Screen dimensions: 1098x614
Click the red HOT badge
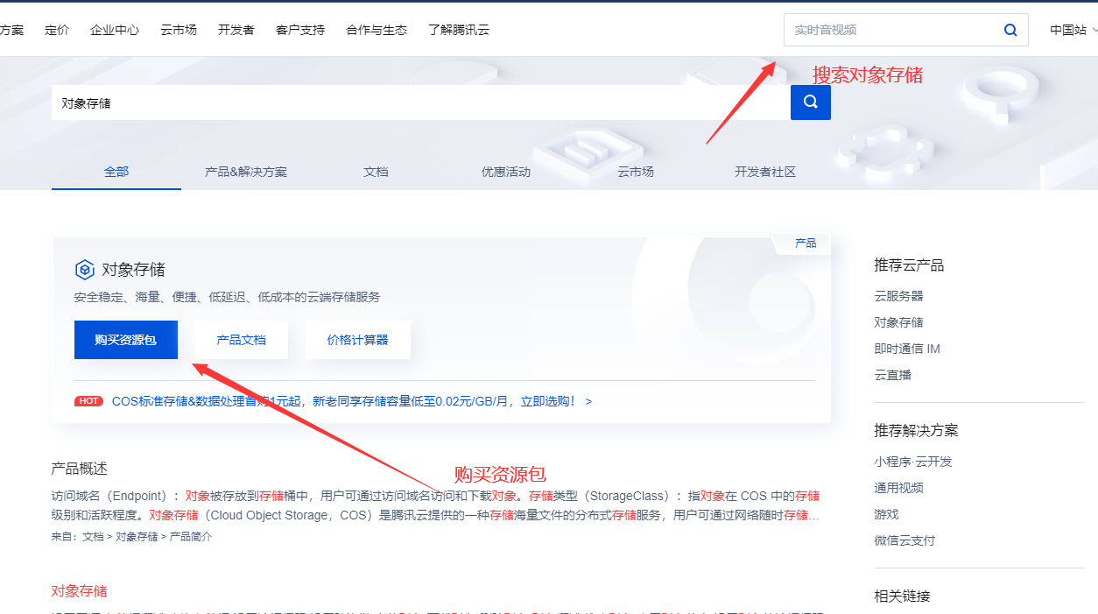coord(88,401)
